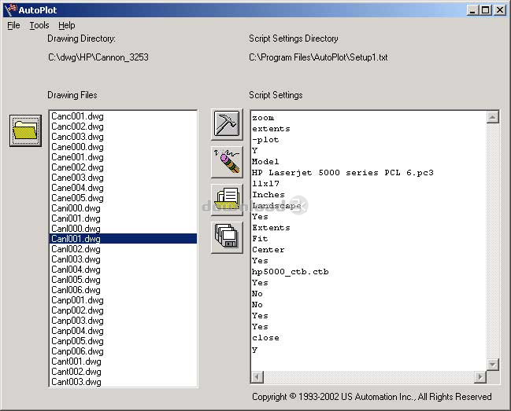The image size is (511, 411).
Task: Click horizontal scrollbar left arrow in script
Action: [257, 376]
